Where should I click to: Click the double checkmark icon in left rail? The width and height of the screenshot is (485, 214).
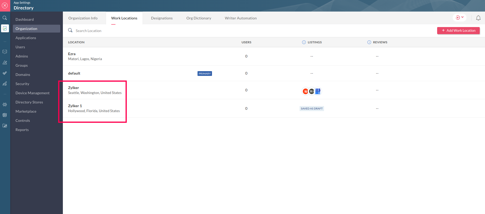pos(5,73)
